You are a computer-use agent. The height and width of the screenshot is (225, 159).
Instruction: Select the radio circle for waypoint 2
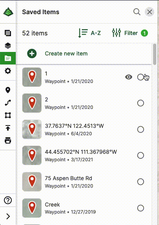[x=141, y=103]
